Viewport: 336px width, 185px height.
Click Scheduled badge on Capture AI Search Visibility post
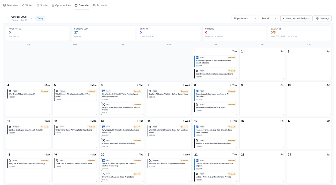coord(184,91)
